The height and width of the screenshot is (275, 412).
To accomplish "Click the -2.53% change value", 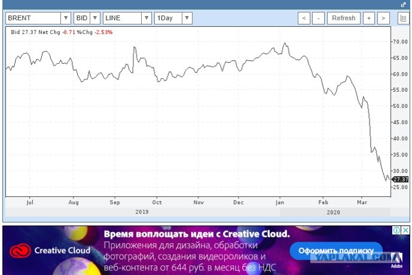I will coord(103,32).
